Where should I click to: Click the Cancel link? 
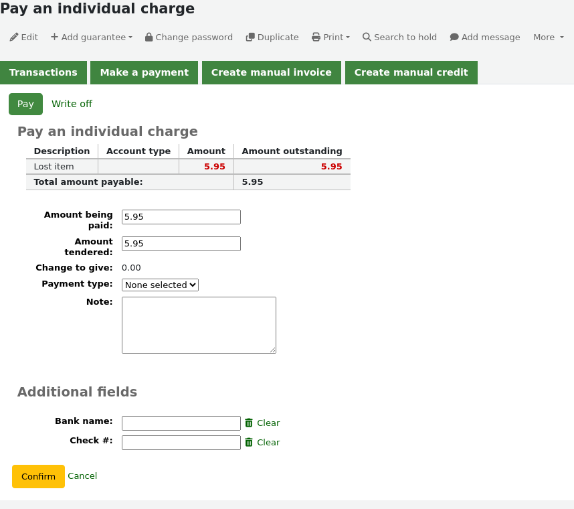click(x=82, y=476)
